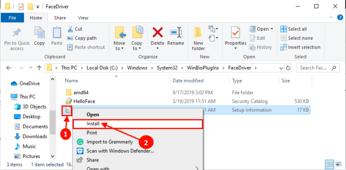Sort by the Type column header
Viewport: 346px width, 170px height.
(237, 81)
